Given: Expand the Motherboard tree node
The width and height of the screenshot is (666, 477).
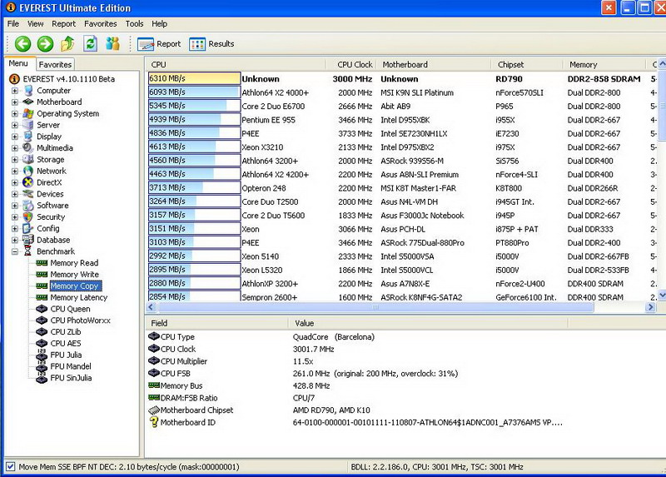Looking at the screenshot, I should tap(15, 102).
